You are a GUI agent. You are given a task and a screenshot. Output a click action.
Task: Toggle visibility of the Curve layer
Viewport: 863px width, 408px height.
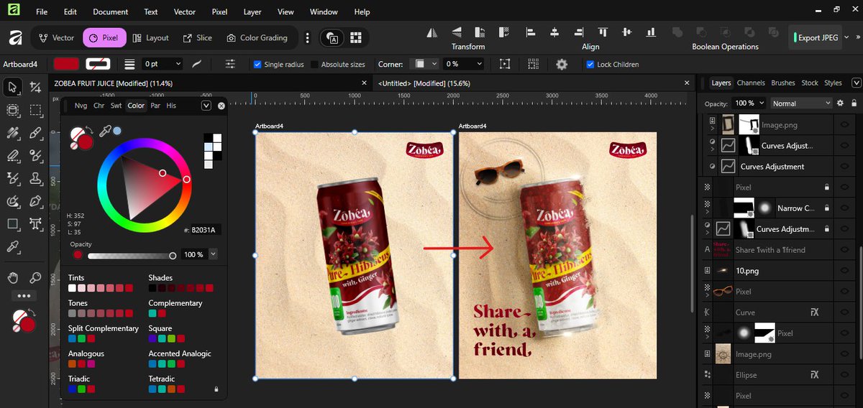(x=845, y=312)
